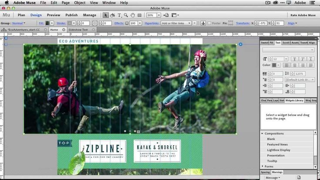The image size is (320, 180).
Task: Select the Selection arrow tool
Action: [106, 15]
